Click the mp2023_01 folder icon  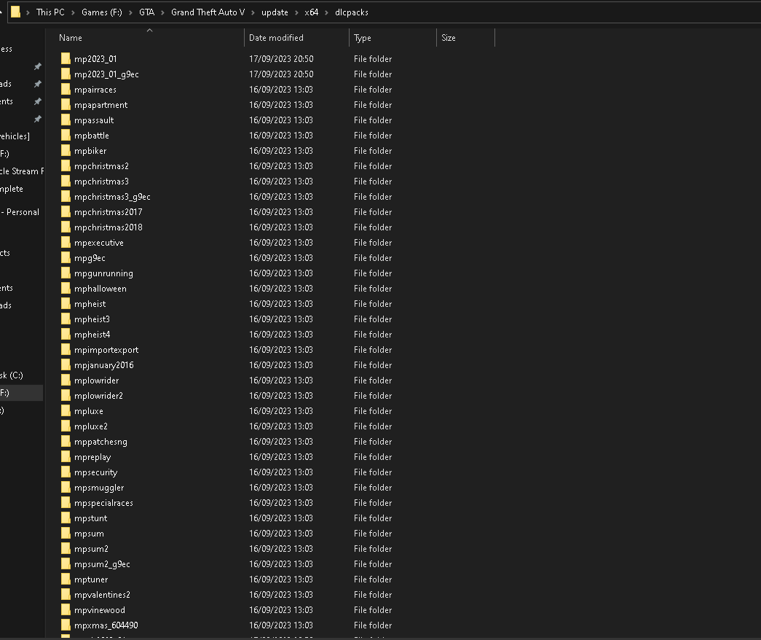66,59
